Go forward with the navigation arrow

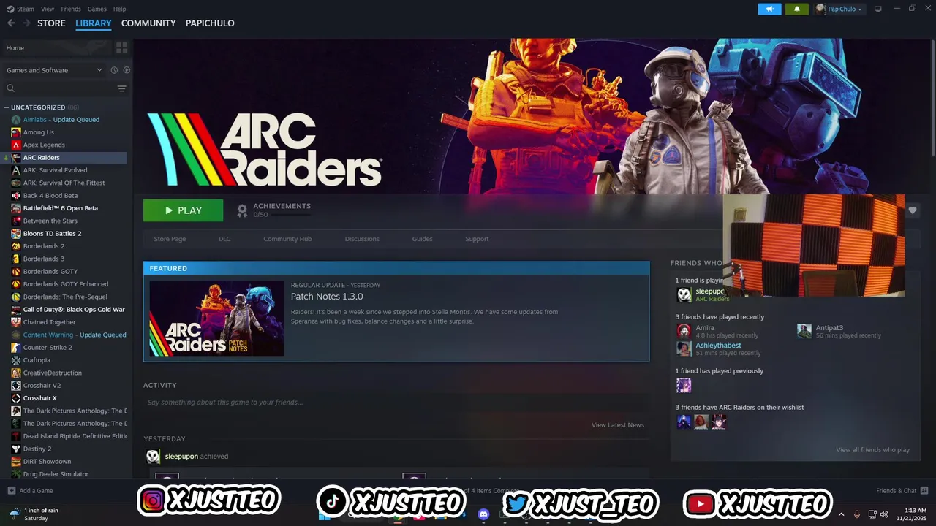(26, 23)
